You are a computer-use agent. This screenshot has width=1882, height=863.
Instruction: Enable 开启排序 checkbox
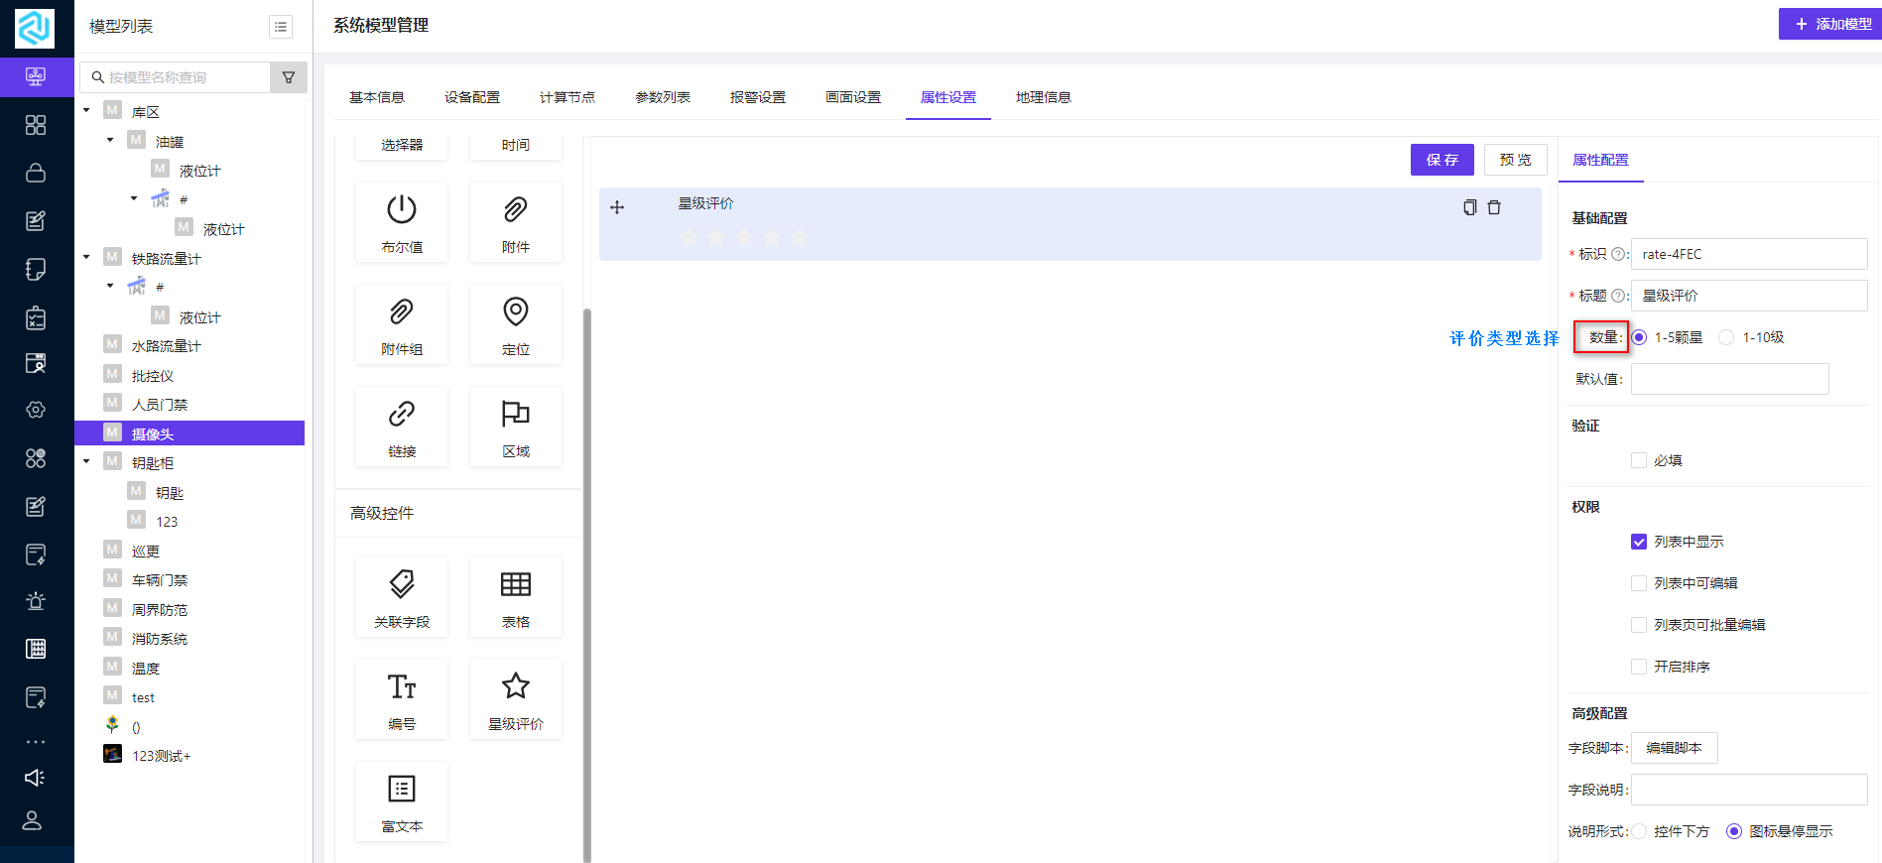coord(1639,667)
